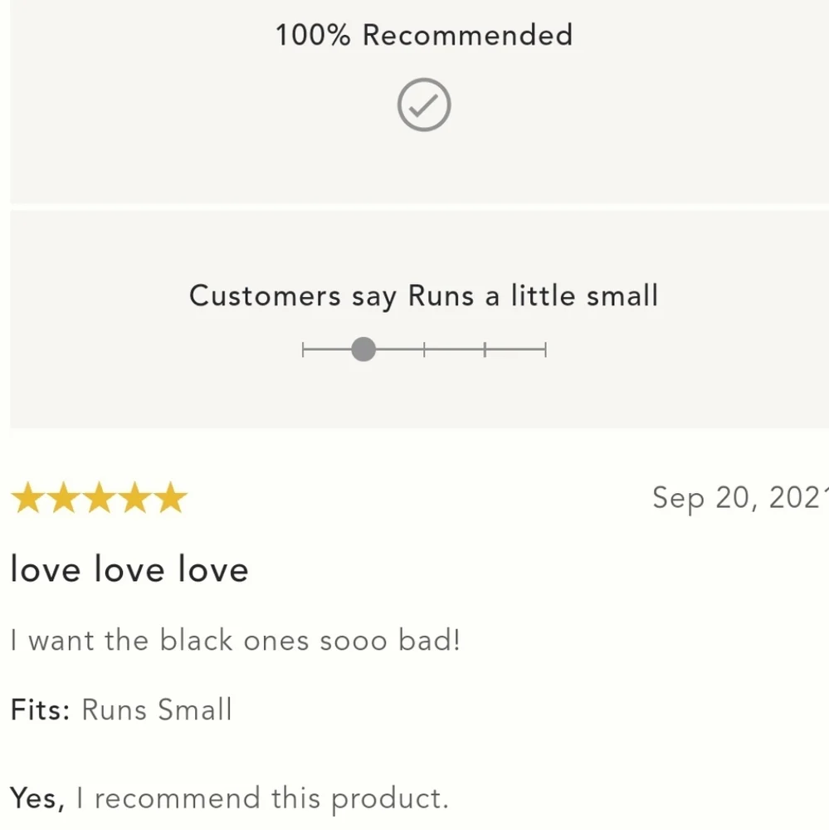This screenshot has height=830, width=829.
Task: Click the fourth gold star rating
Action: coord(135,497)
